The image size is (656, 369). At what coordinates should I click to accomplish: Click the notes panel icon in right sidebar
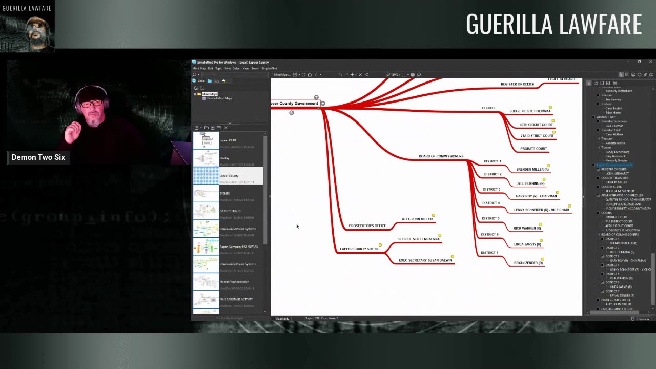point(627,75)
